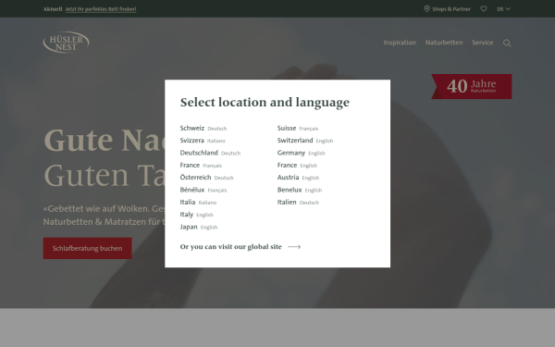Viewport: 555px width, 347px height.
Task: Click the 40 Jahre Naturbetten banner
Action: (472, 86)
